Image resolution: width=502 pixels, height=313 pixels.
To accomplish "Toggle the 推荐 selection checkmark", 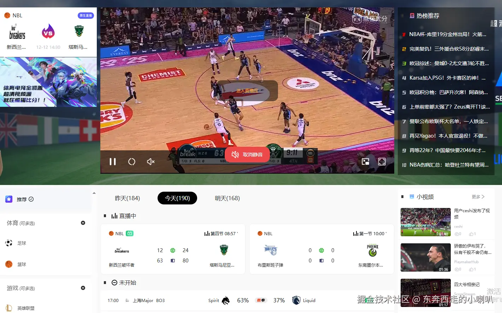I will pyautogui.click(x=31, y=199).
